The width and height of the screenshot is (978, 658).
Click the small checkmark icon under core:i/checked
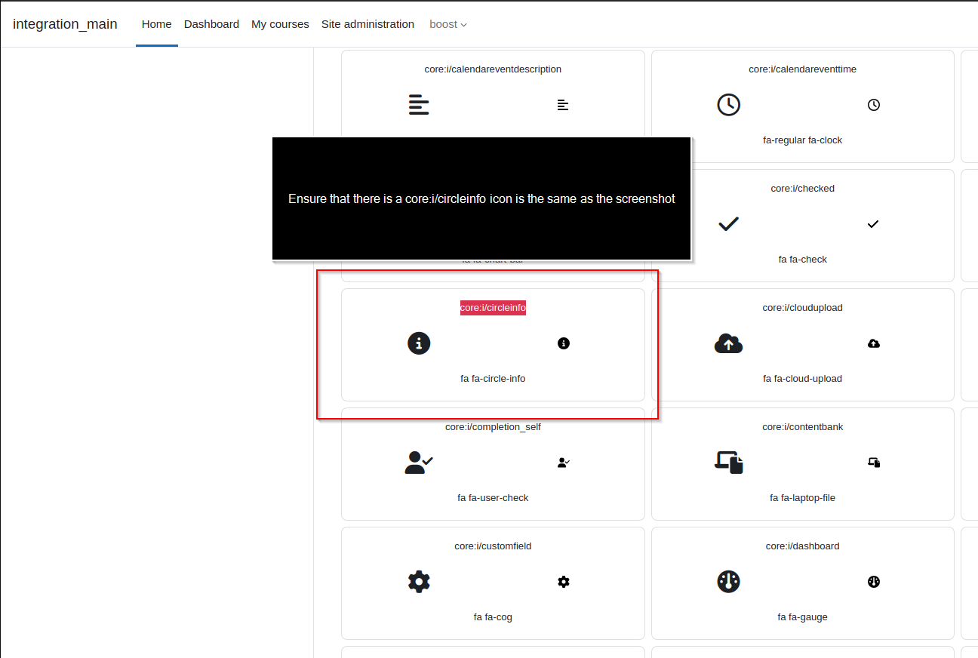(873, 224)
